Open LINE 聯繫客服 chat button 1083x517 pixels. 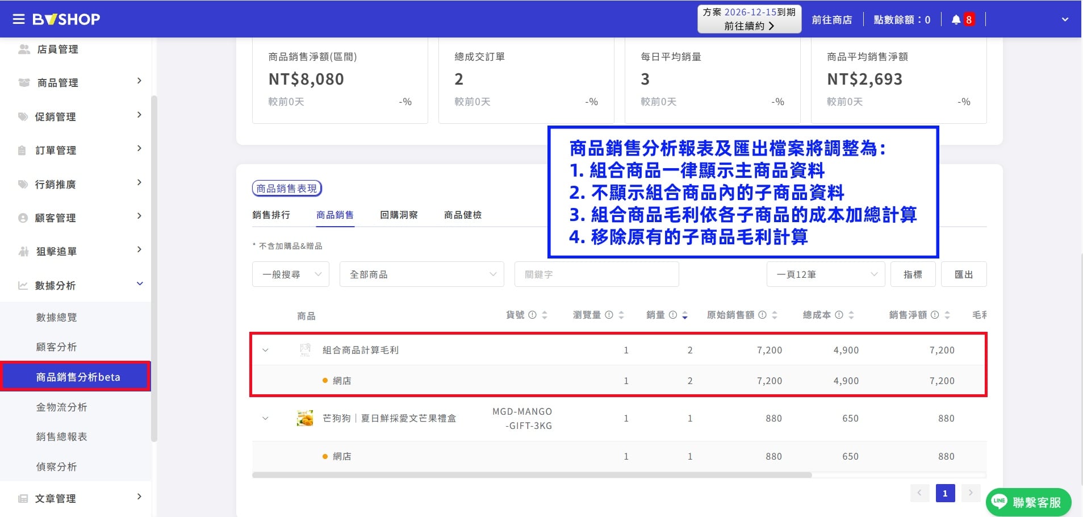[x=1028, y=502]
